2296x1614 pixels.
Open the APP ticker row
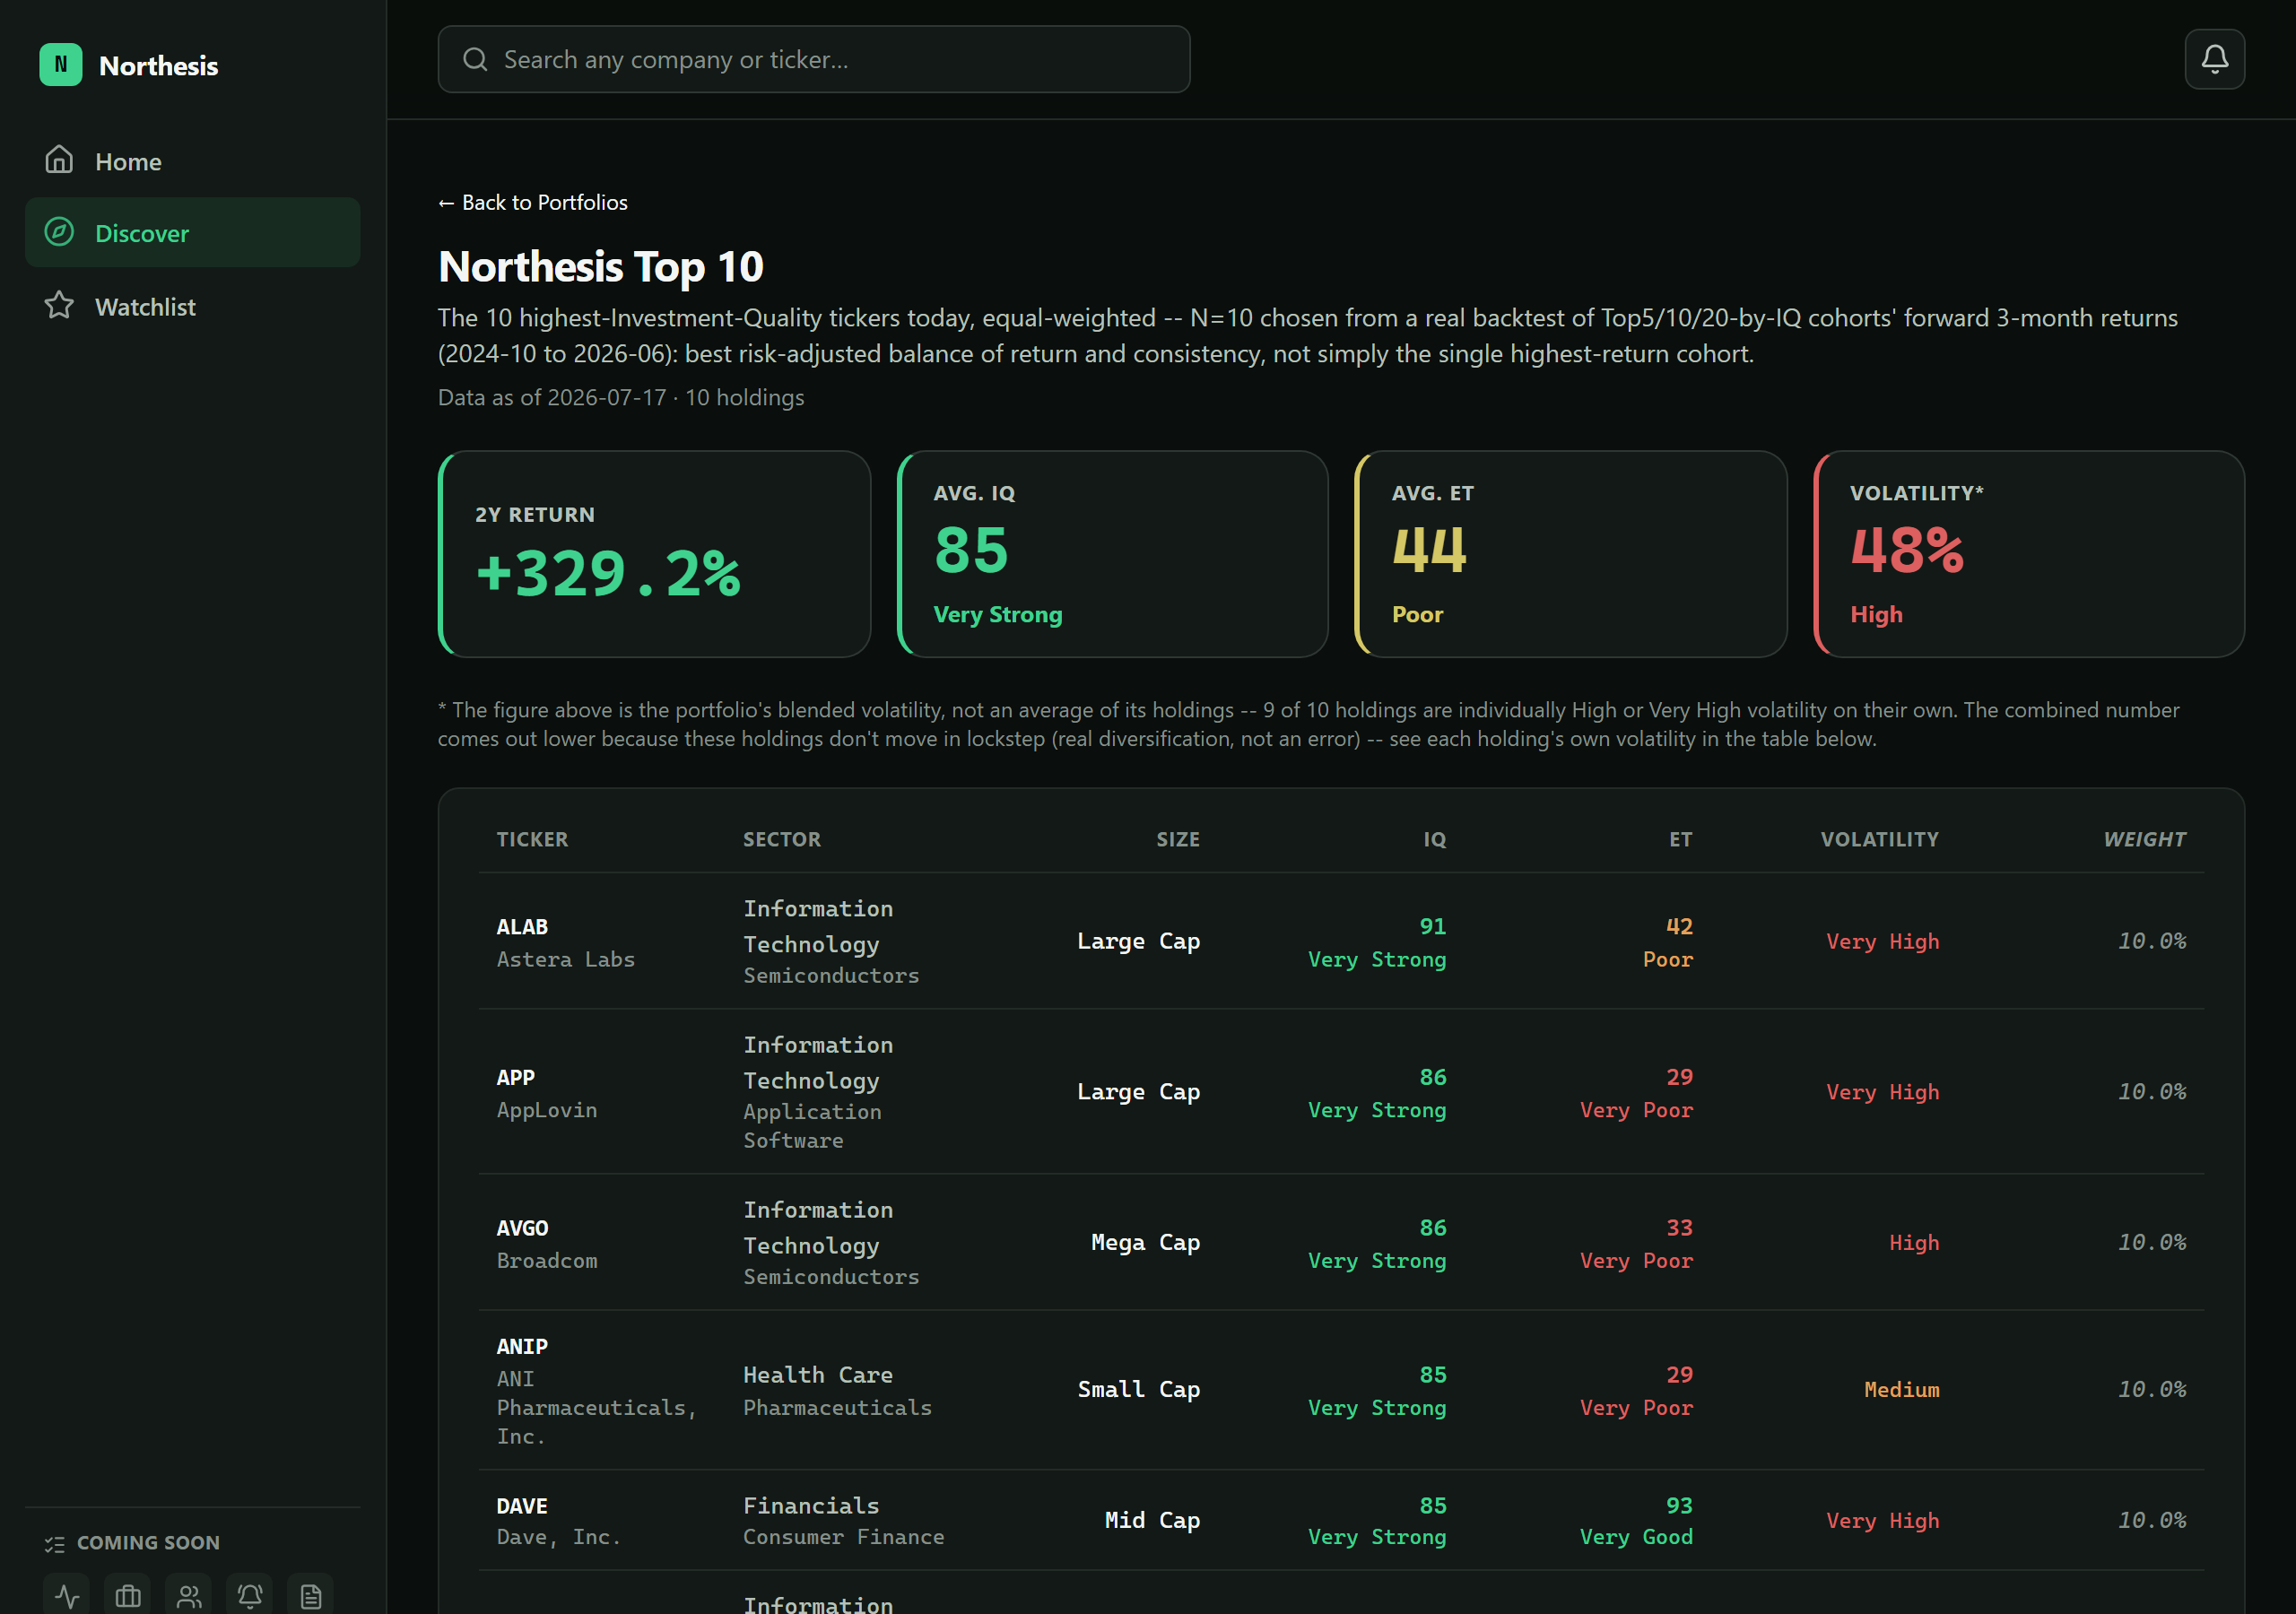pyautogui.click(x=1341, y=1092)
